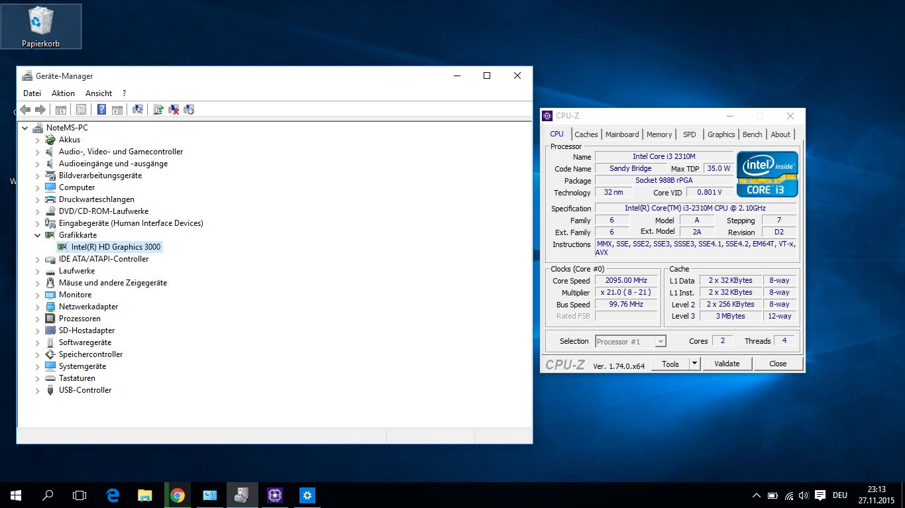
Task: Toggle the action pane toolbar icon
Action: [117, 109]
